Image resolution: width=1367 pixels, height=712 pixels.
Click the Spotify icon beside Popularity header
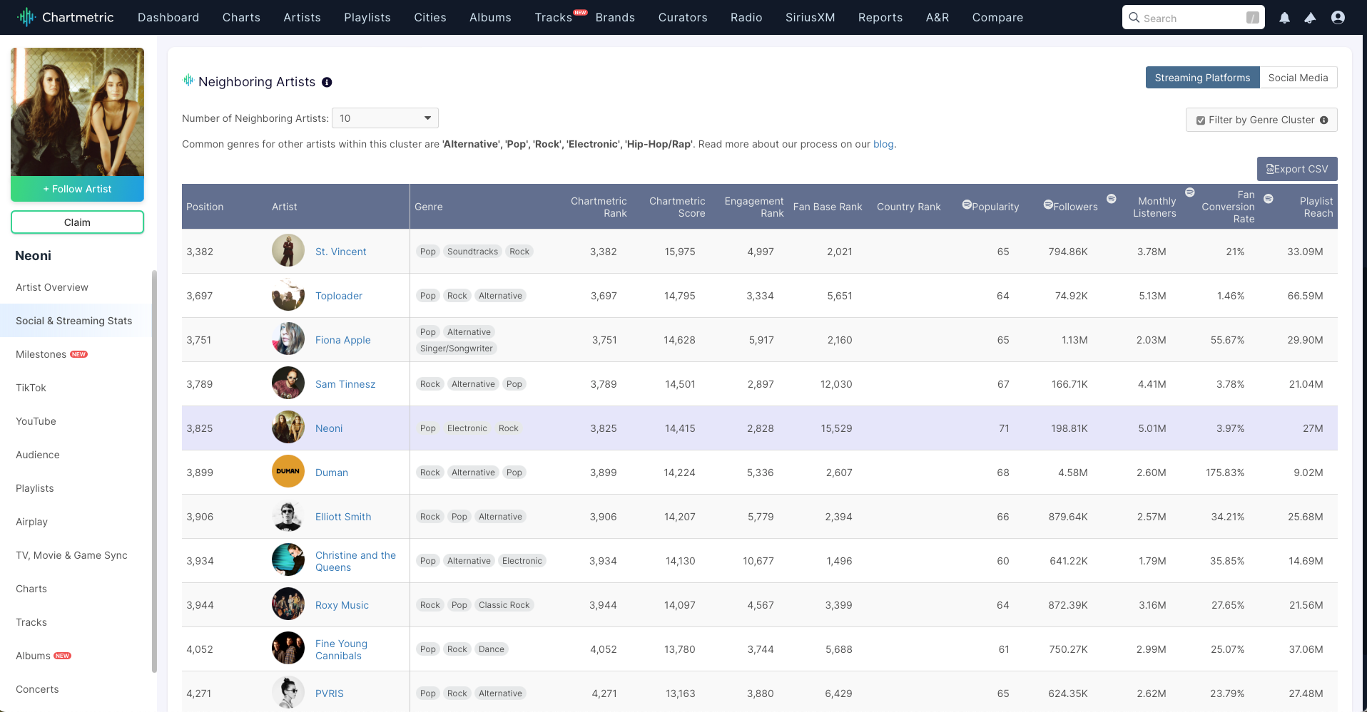coord(967,205)
